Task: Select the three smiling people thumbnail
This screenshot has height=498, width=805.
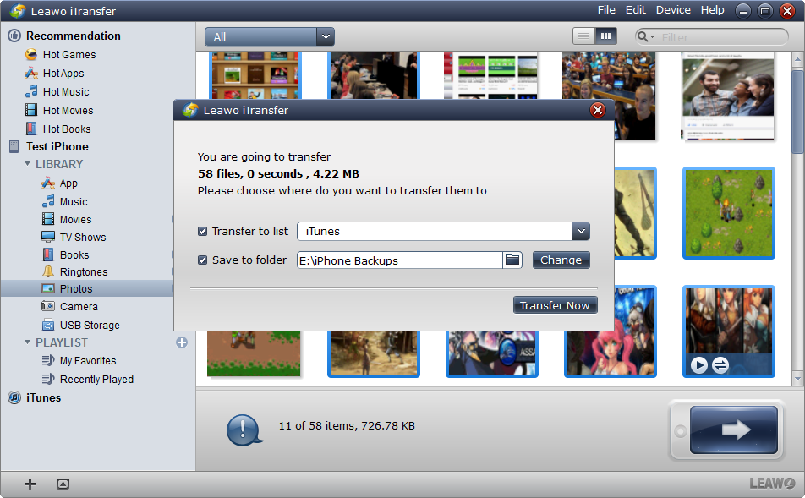Action: coord(727,96)
